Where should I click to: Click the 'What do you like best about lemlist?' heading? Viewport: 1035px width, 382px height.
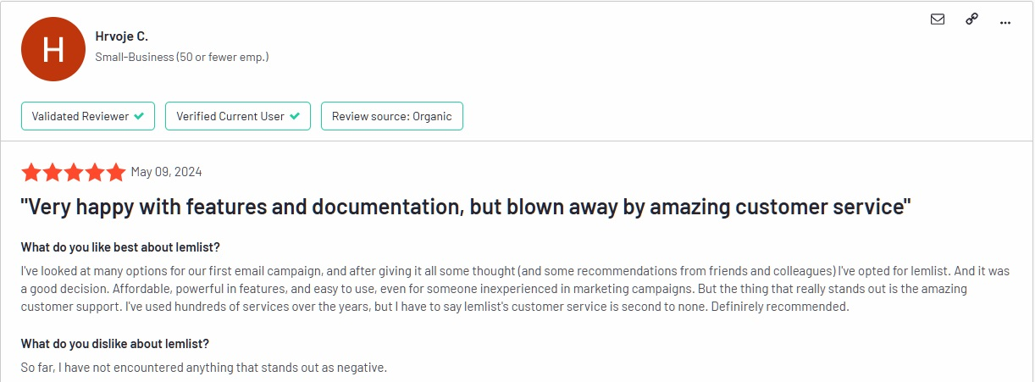point(119,247)
